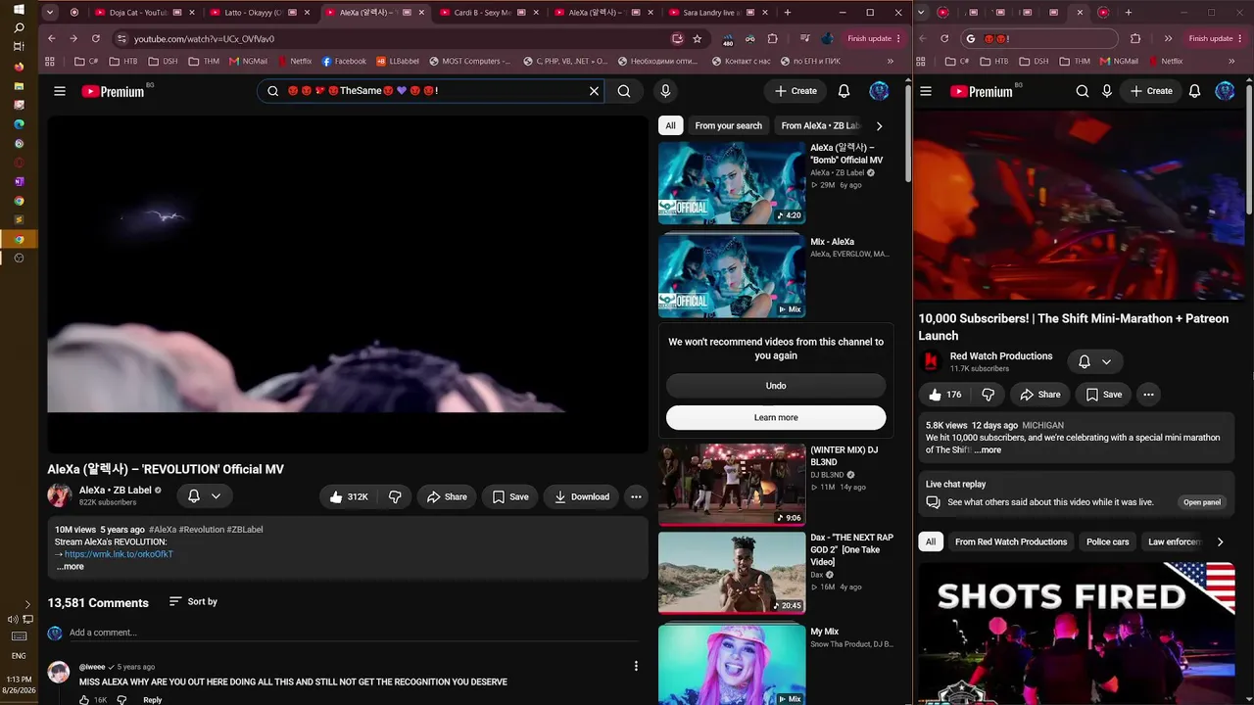
Task: Bookmark this page with the star icon
Action: (697, 38)
